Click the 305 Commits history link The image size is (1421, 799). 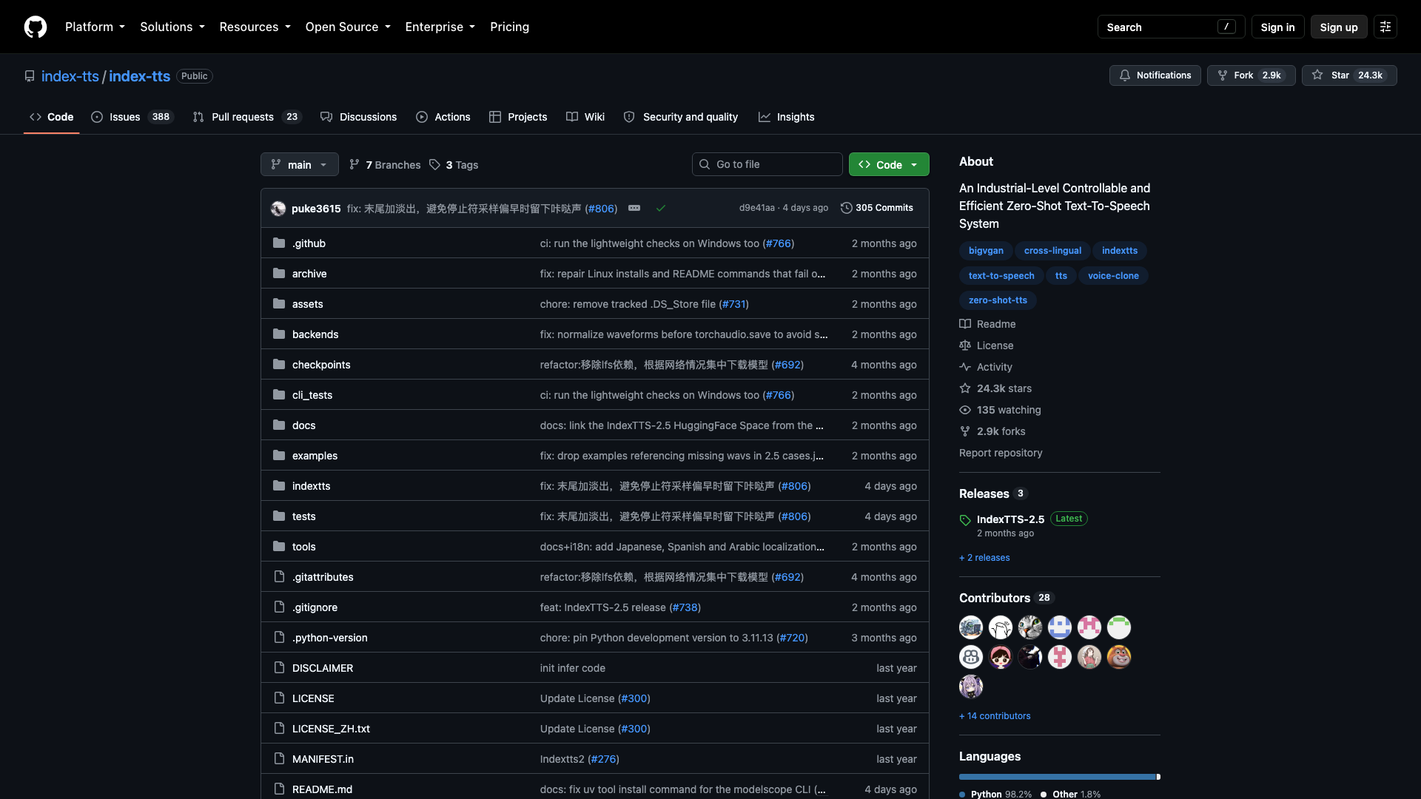coord(877,208)
